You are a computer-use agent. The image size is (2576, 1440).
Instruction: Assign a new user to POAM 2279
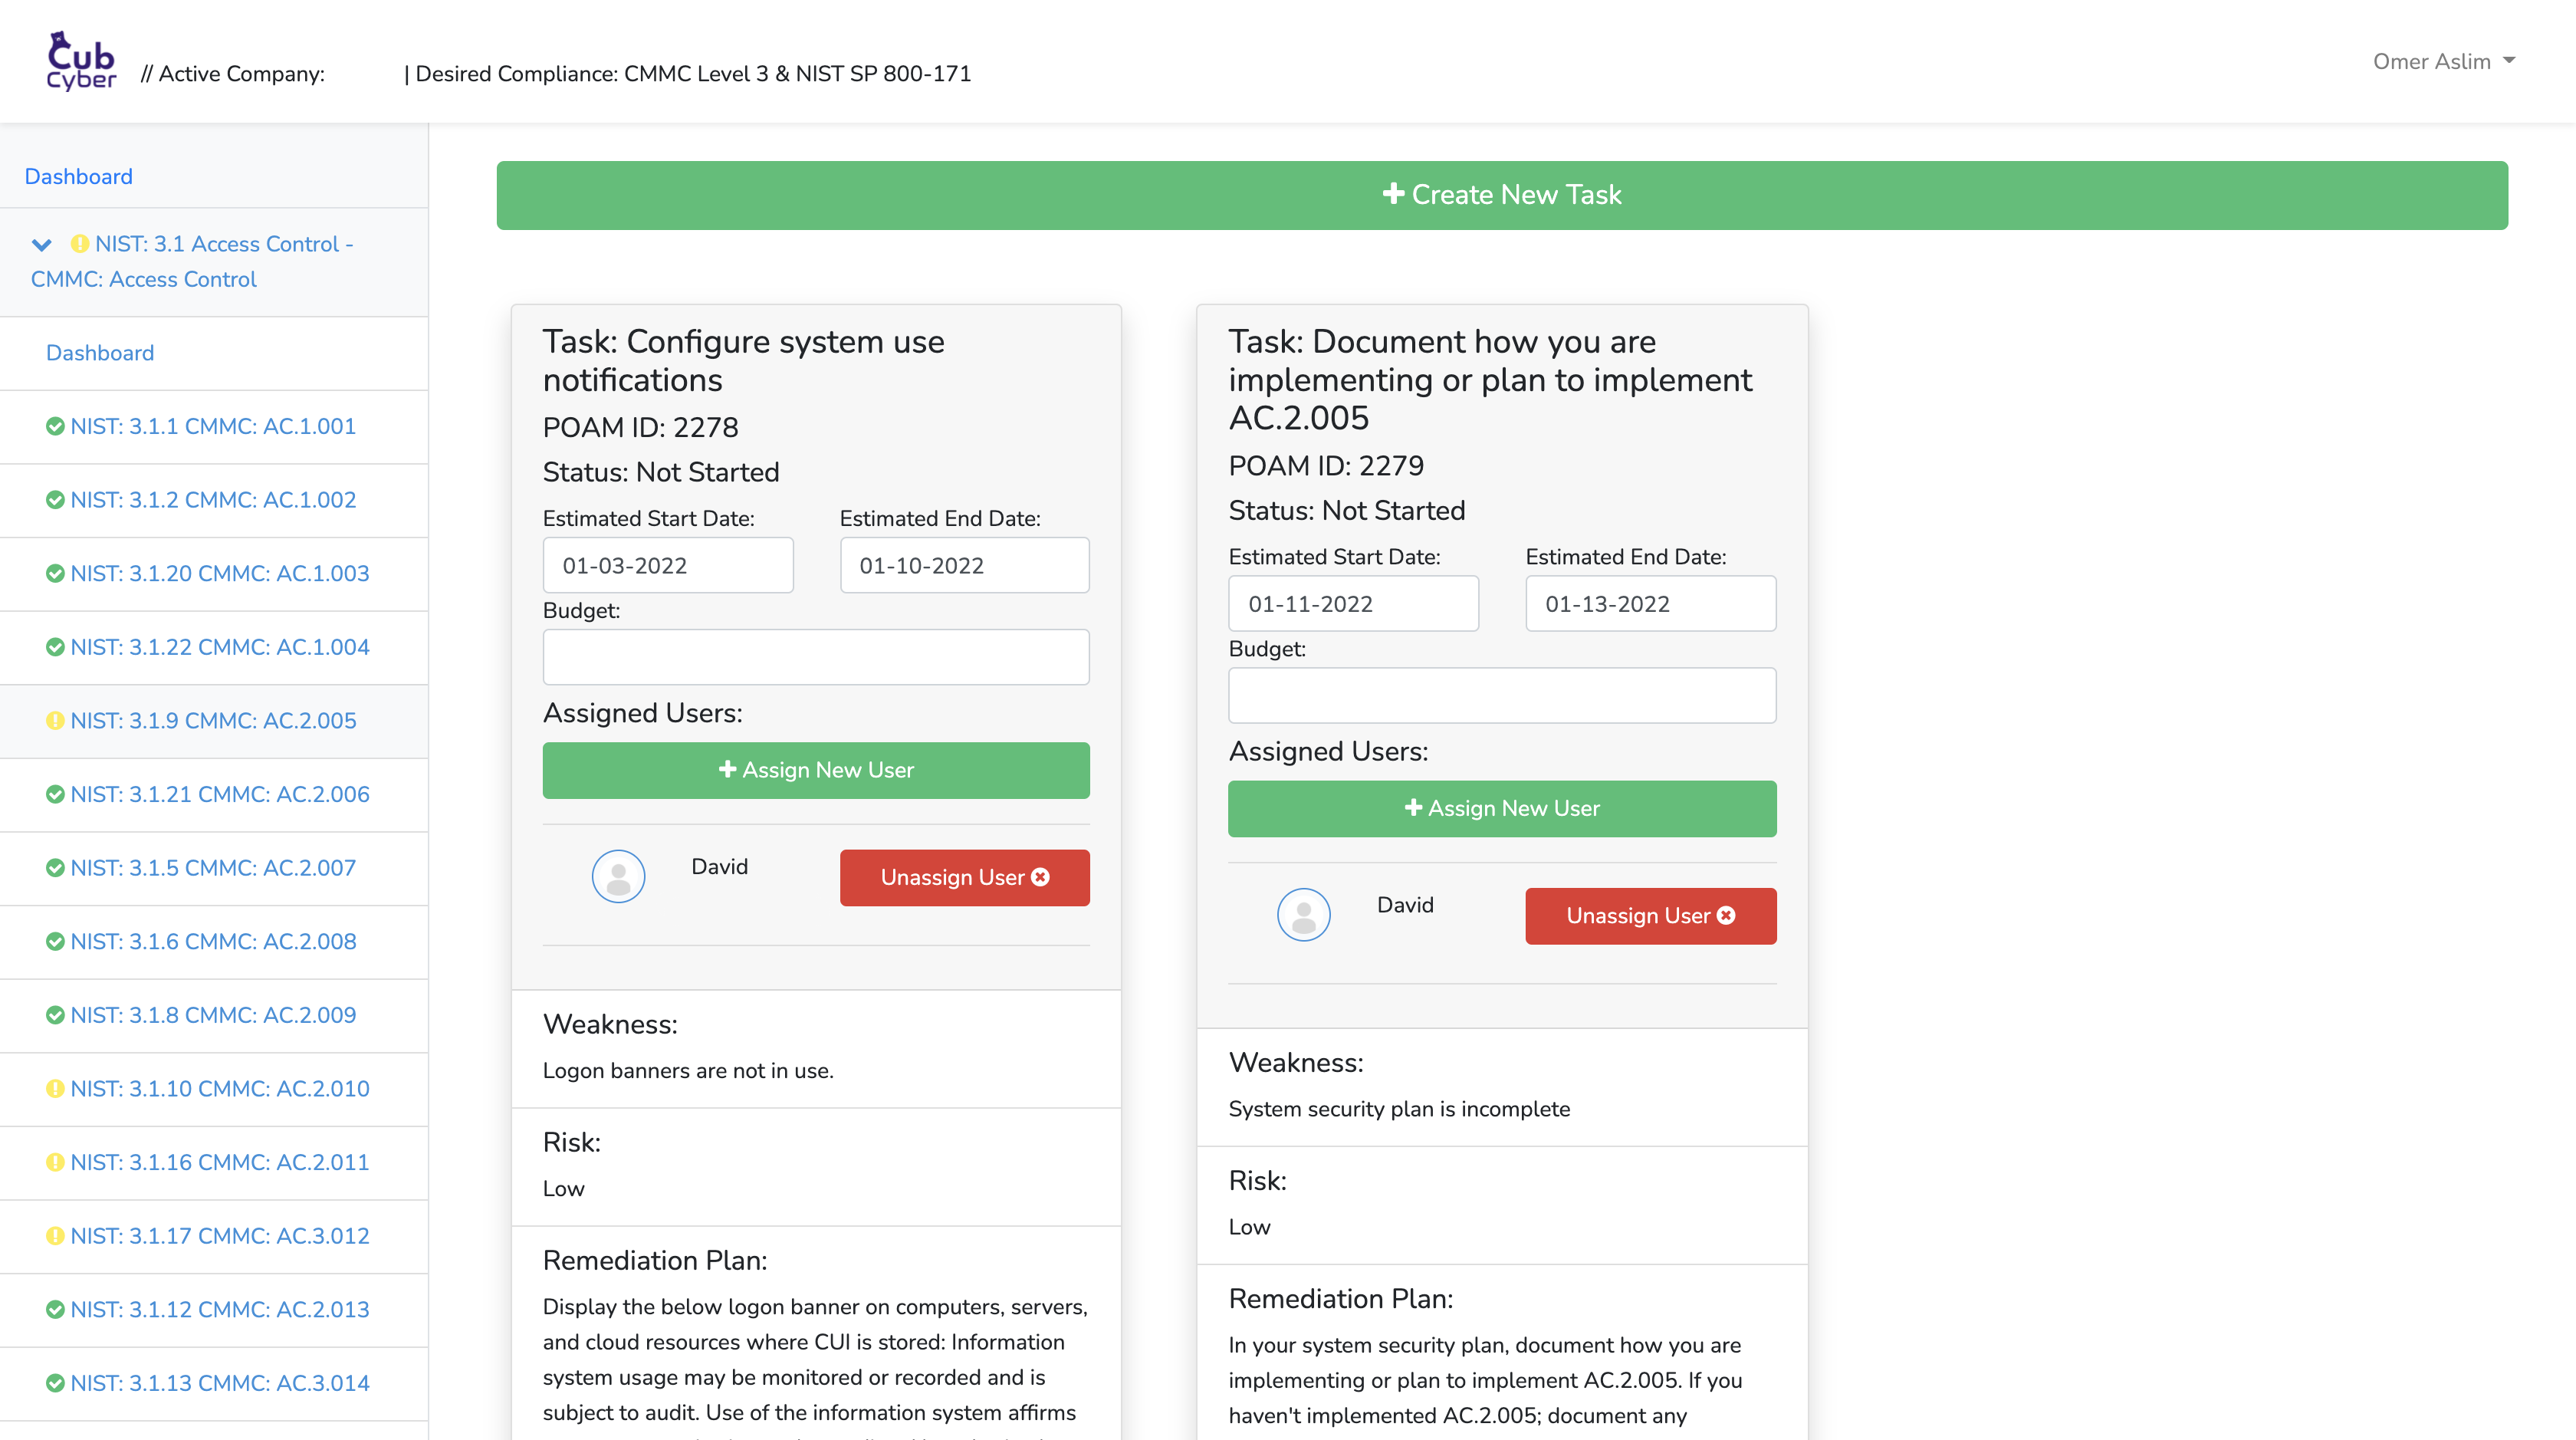click(1501, 809)
